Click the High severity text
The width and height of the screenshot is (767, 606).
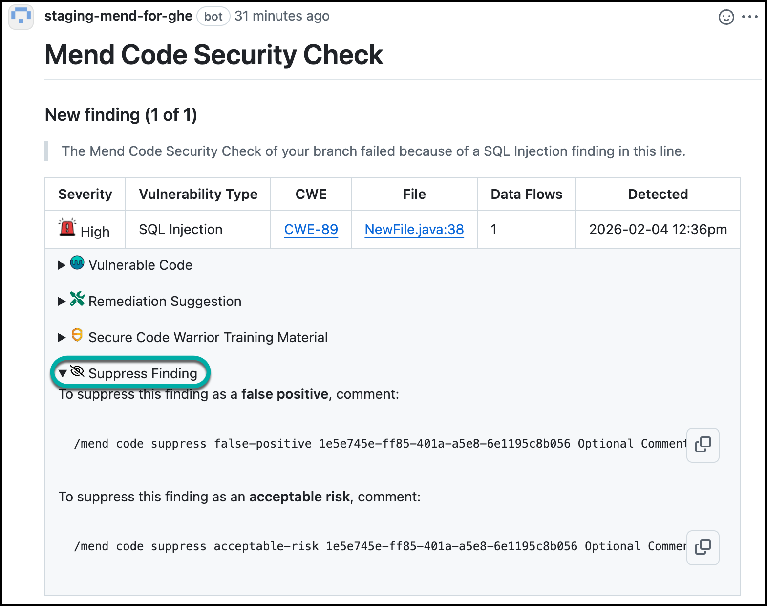95,232
